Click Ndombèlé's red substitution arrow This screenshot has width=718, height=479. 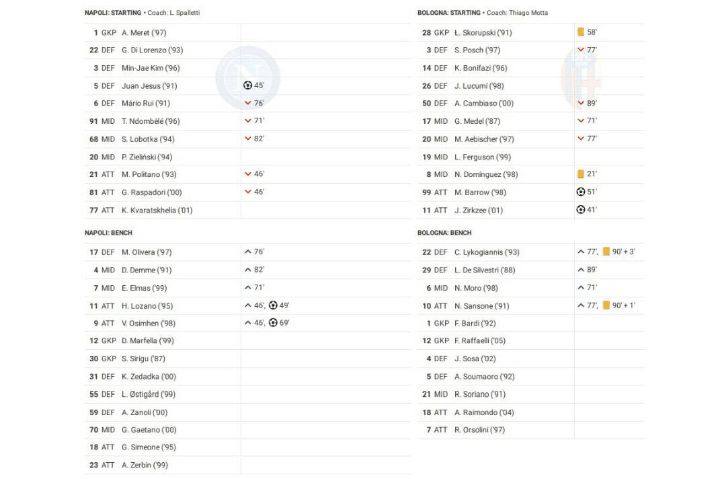coord(247,121)
